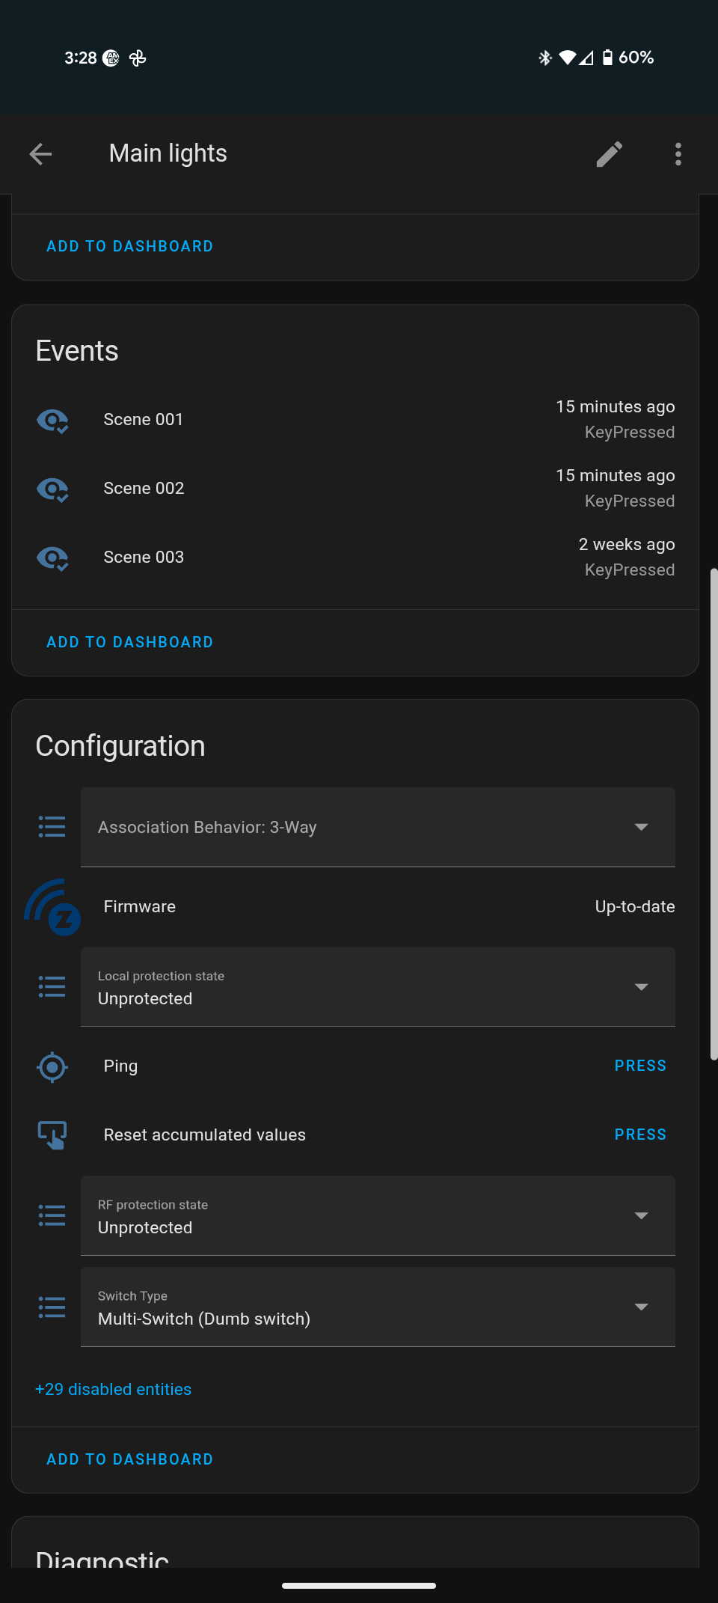Click topmost ADD TO DASHBOARD button
Viewport: 718px width, 1603px height.
[x=130, y=246]
